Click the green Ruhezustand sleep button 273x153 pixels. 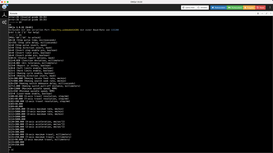pyautogui.click(x=235, y=7)
